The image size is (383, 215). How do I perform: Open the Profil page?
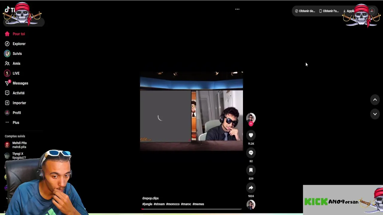(13, 113)
